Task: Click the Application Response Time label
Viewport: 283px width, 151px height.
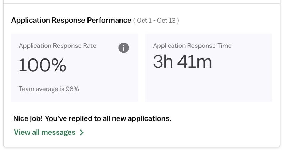Action: [x=192, y=46]
